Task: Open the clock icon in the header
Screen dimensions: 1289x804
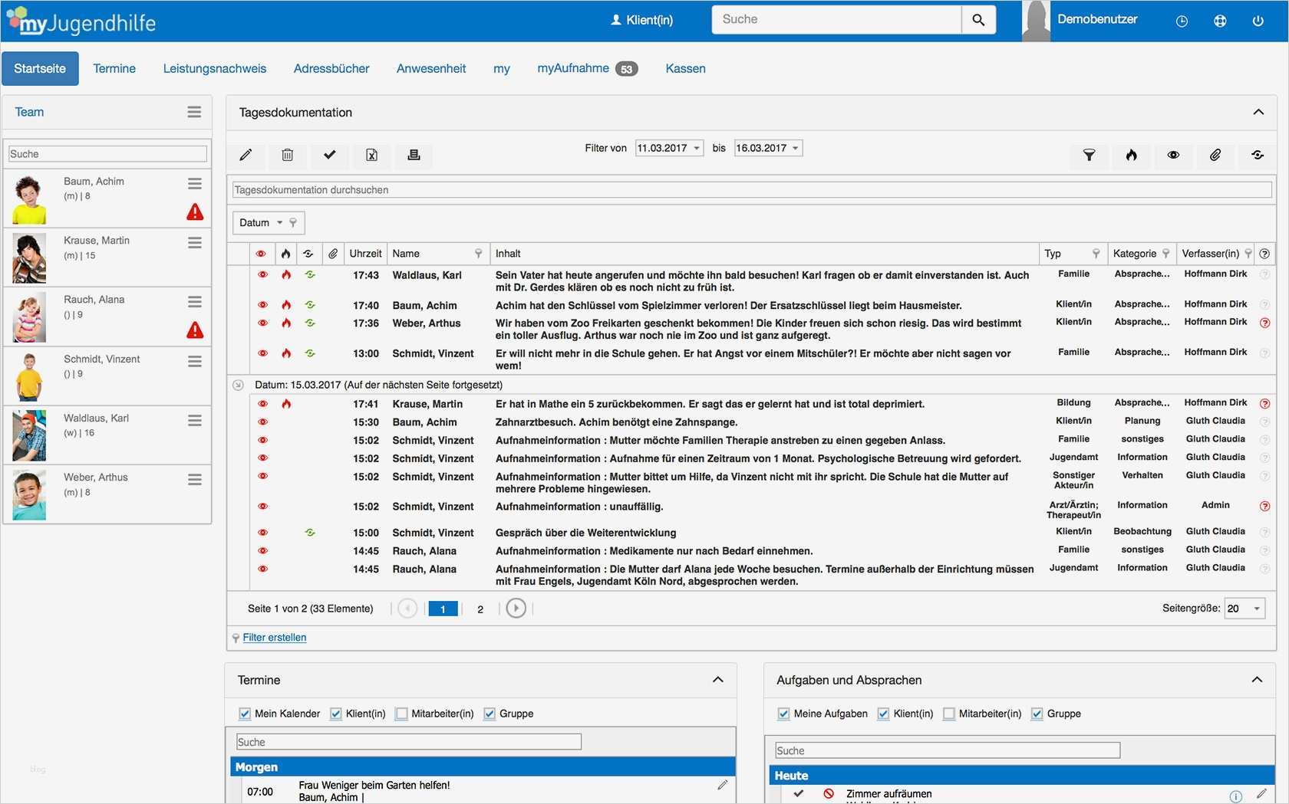Action: tap(1182, 21)
